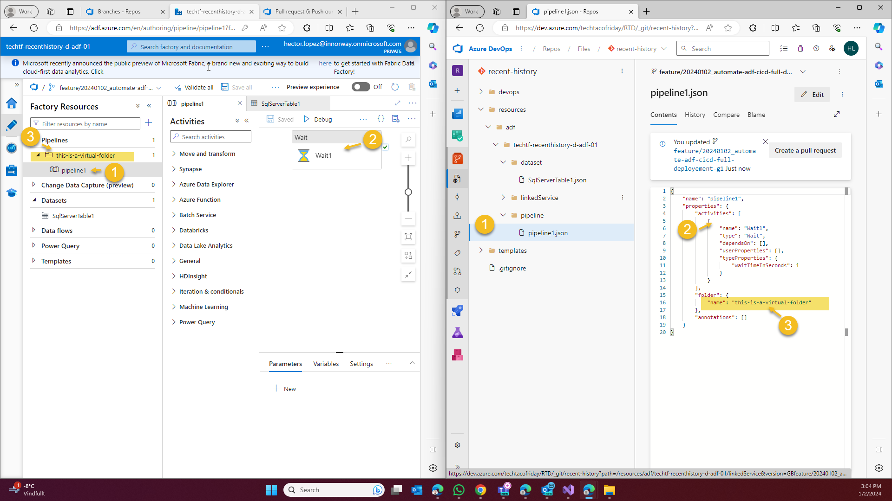Image resolution: width=892 pixels, height=501 pixels.
Task: Turn on the Preview experience toggle
Action: 361,87
